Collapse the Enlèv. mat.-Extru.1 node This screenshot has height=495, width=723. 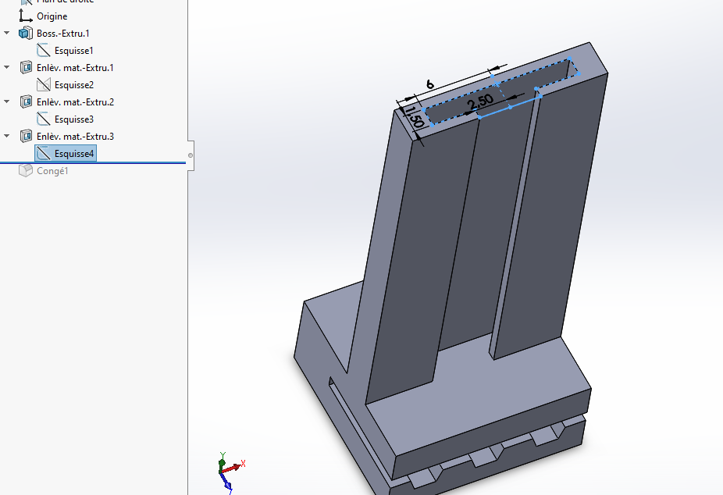[x=7, y=68]
